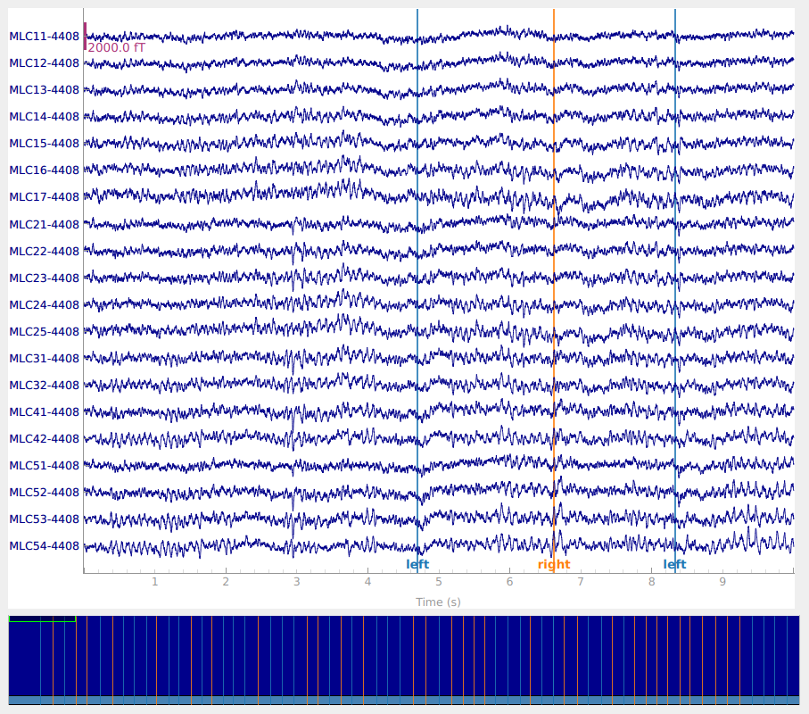This screenshot has width=809, height=714.
Task: Click the 2000.0 fT scale bar label
Action: pyautogui.click(x=116, y=48)
